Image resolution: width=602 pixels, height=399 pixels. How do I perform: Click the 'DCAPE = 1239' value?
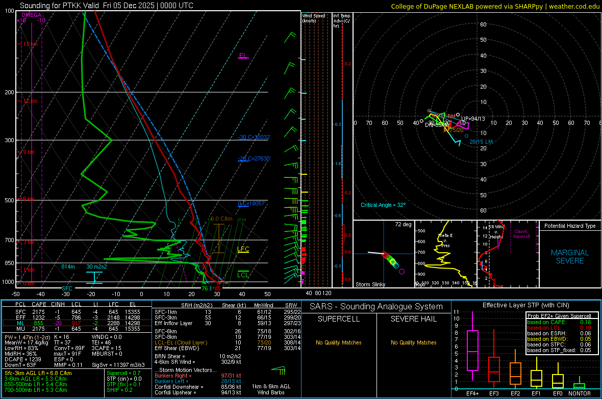pyautogui.click(x=21, y=359)
